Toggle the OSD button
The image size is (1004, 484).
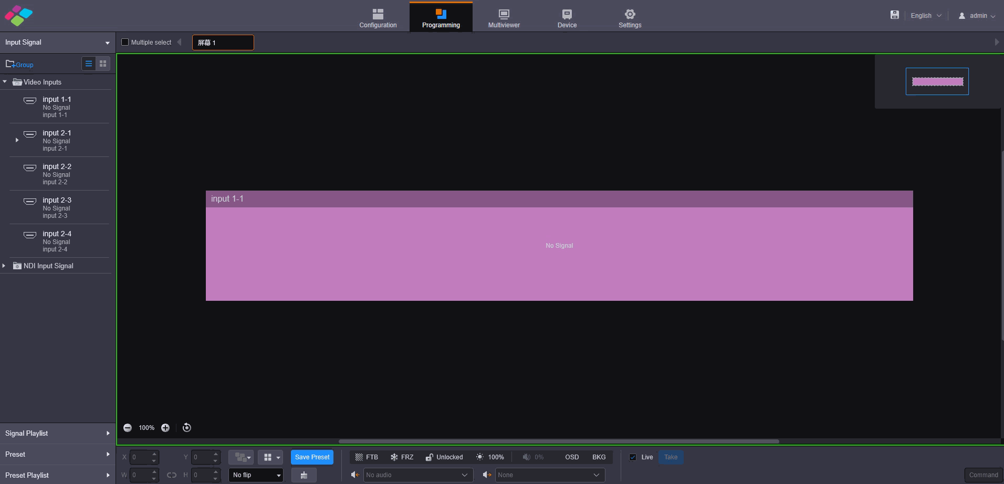click(x=572, y=457)
